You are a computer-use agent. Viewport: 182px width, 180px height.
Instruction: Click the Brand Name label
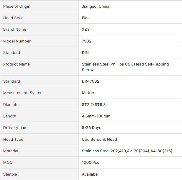14,29
